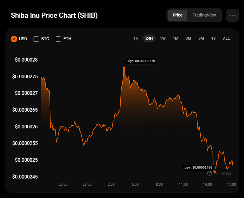This screenshot has height=198, width=244.
Task: Click the High: $0.00002778 label
Action: pyautogui.click(x=140, y=61)
